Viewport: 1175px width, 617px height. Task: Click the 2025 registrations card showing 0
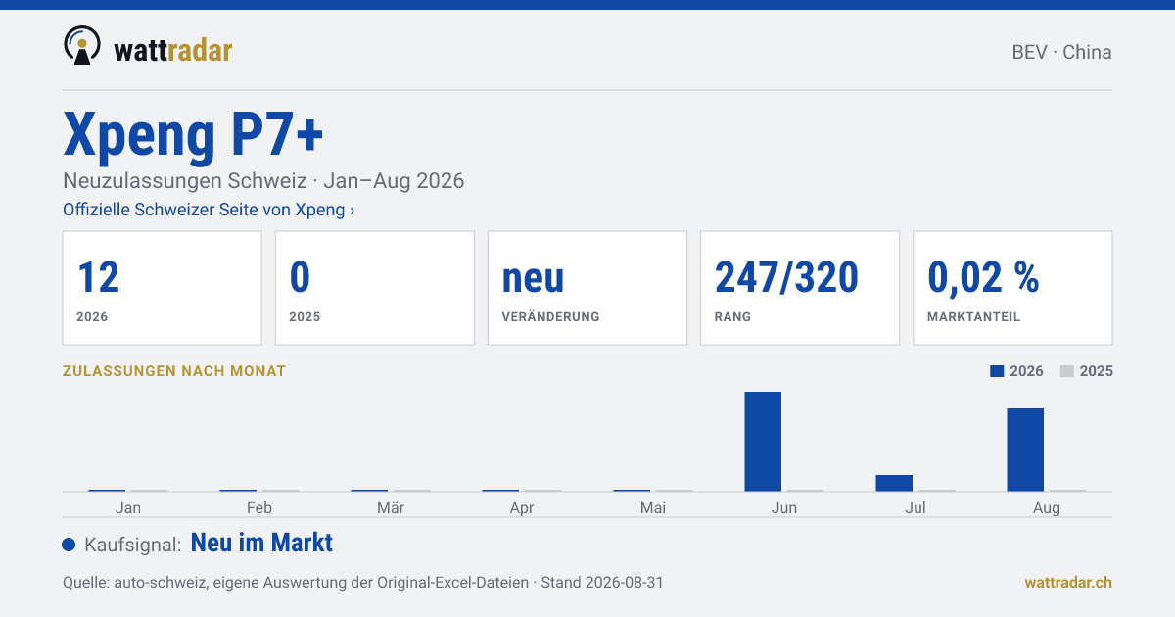click(374, 288)
